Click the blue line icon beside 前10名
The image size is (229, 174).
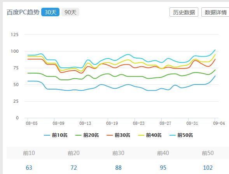click(47, 135)
